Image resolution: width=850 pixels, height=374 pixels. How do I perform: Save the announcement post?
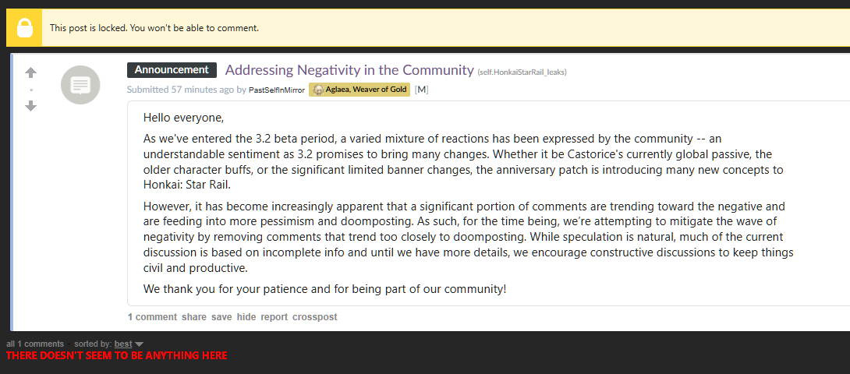point(221,317)
